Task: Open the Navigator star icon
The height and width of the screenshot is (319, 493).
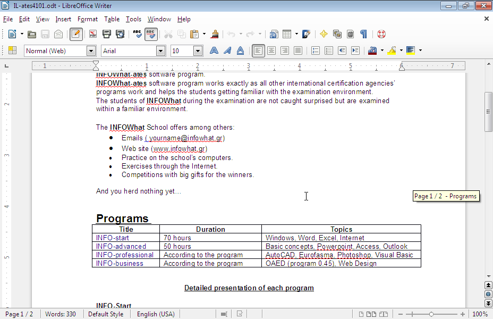Action: click(324, 34)
